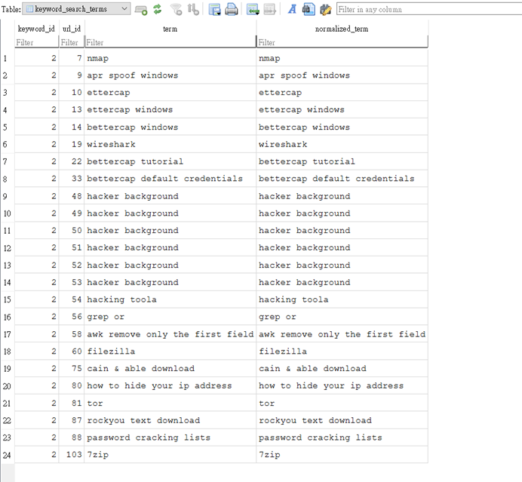This screenshot has height=482, width=522.
Task: Select url_id cell with value 75
Action: coord(72,369)
